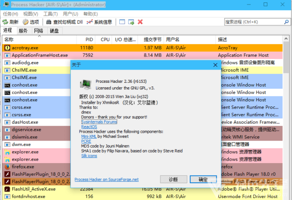Open the PCRE link

point(86,141)
